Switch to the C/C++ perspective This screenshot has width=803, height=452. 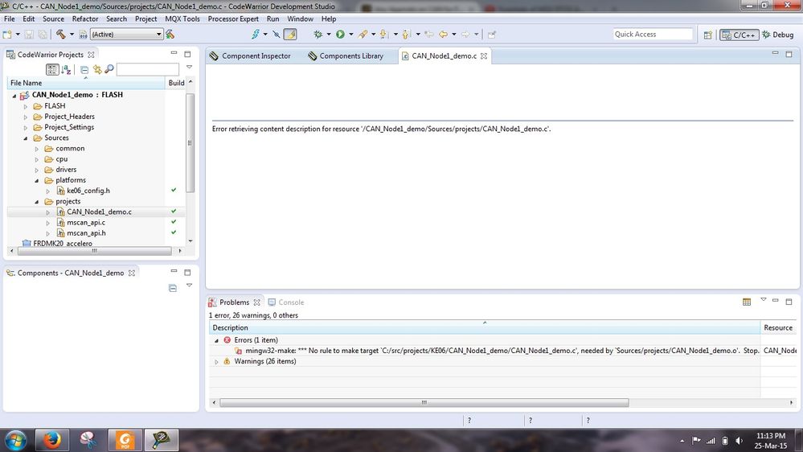(739, 35)
